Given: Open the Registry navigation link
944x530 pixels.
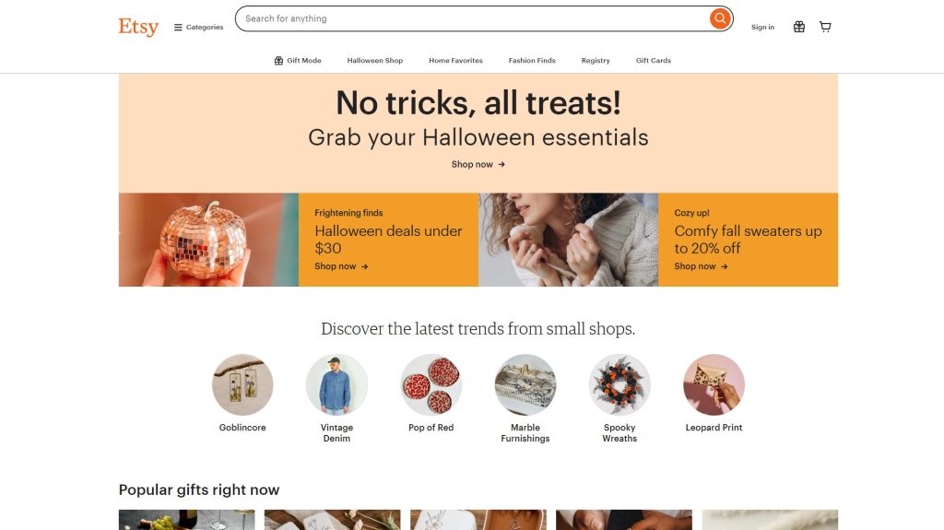Looking at the screenshot, I should click(x=596, y=60).
